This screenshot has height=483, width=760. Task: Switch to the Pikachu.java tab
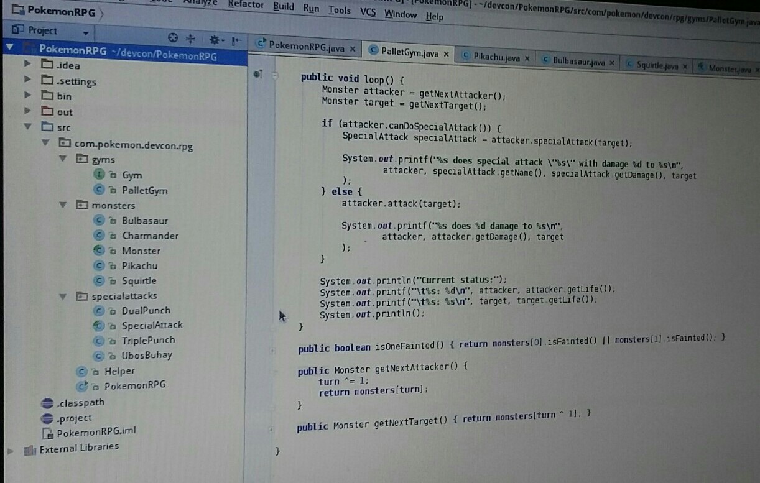(x=496, y=57)
